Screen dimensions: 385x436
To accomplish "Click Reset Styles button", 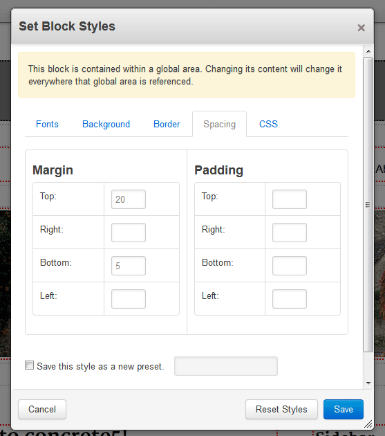I will tap(281, 409).
